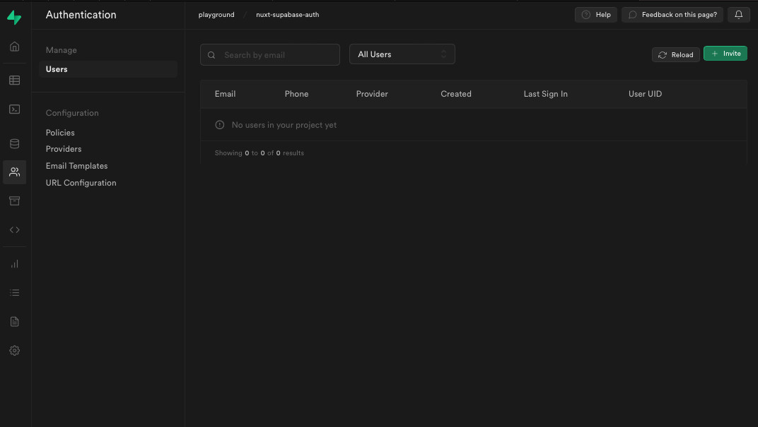Image resolution: width=758 pixels, height=427 pixels.
Task: Open Logs using the list icon
Action: pyautogui.click(x=14, y=292)
